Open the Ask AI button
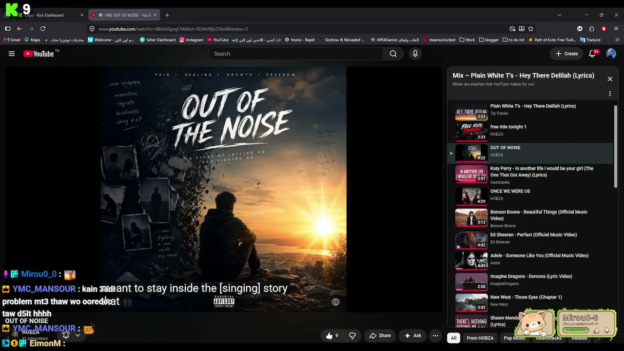Image resolution: width=624 pixels, height=351 pixels. 413,335
